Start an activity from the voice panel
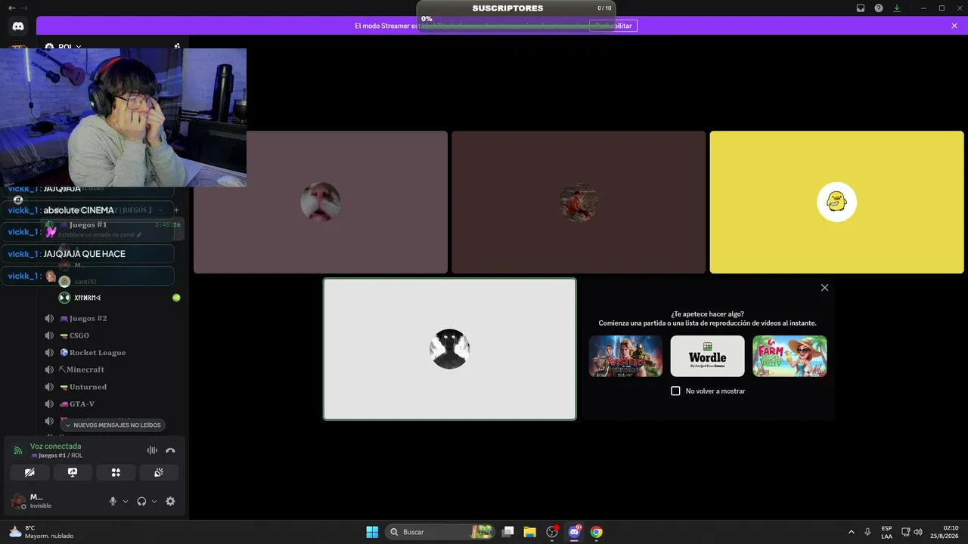This screenshot has width=968, height=544. point(116,472)
